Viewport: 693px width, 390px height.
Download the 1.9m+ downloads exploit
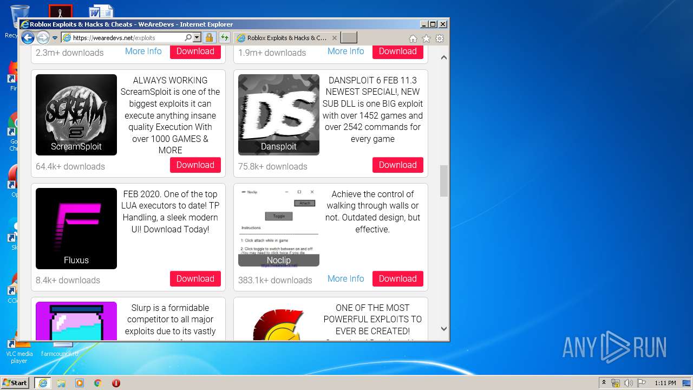tap(398, 51)
